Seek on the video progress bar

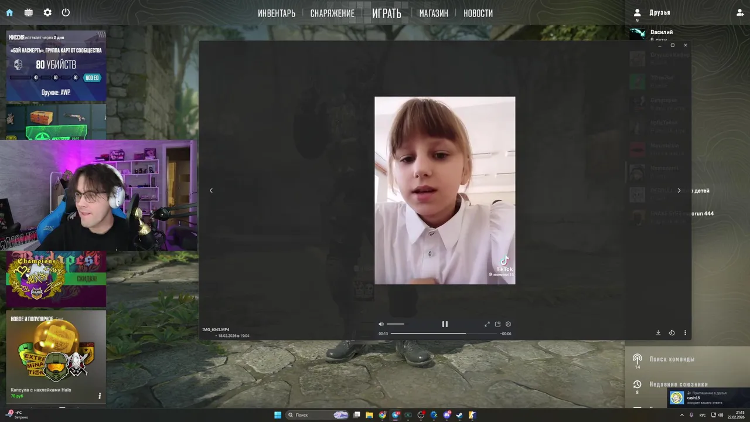click(444, 333)
